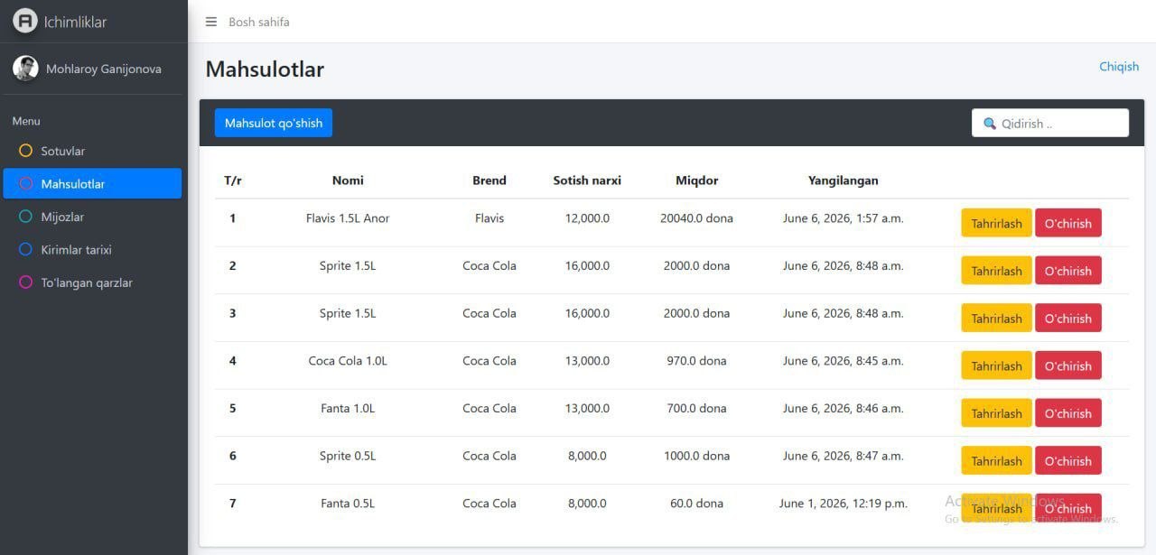Click the Menu label in the sidebar

click(x=26, y=121)
